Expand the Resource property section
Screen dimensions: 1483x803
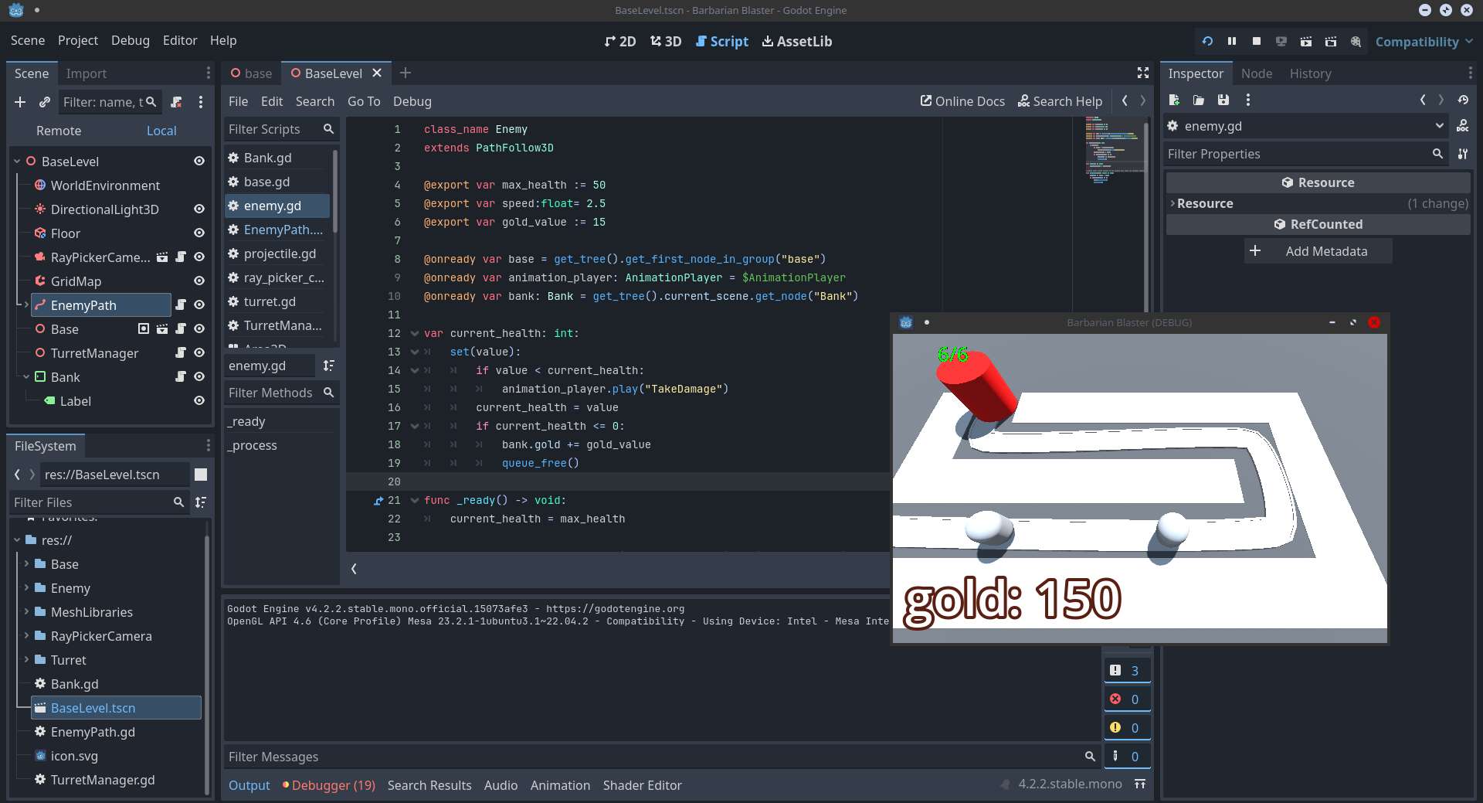[x=1318, y=204]
